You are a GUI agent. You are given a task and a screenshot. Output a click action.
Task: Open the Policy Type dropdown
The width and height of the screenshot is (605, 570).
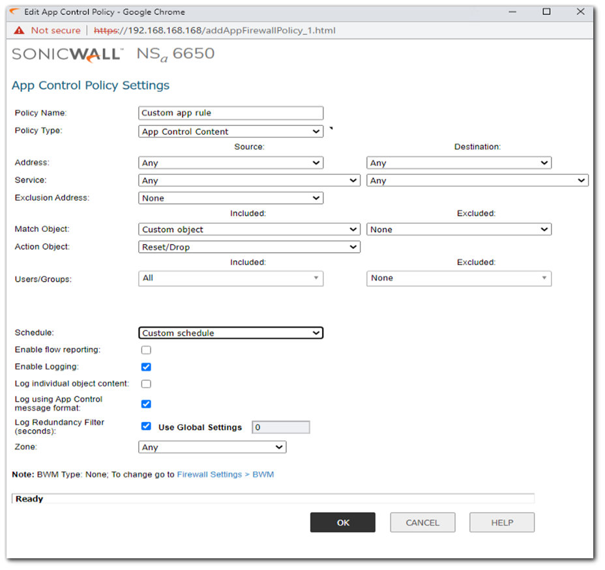point(231,132)
